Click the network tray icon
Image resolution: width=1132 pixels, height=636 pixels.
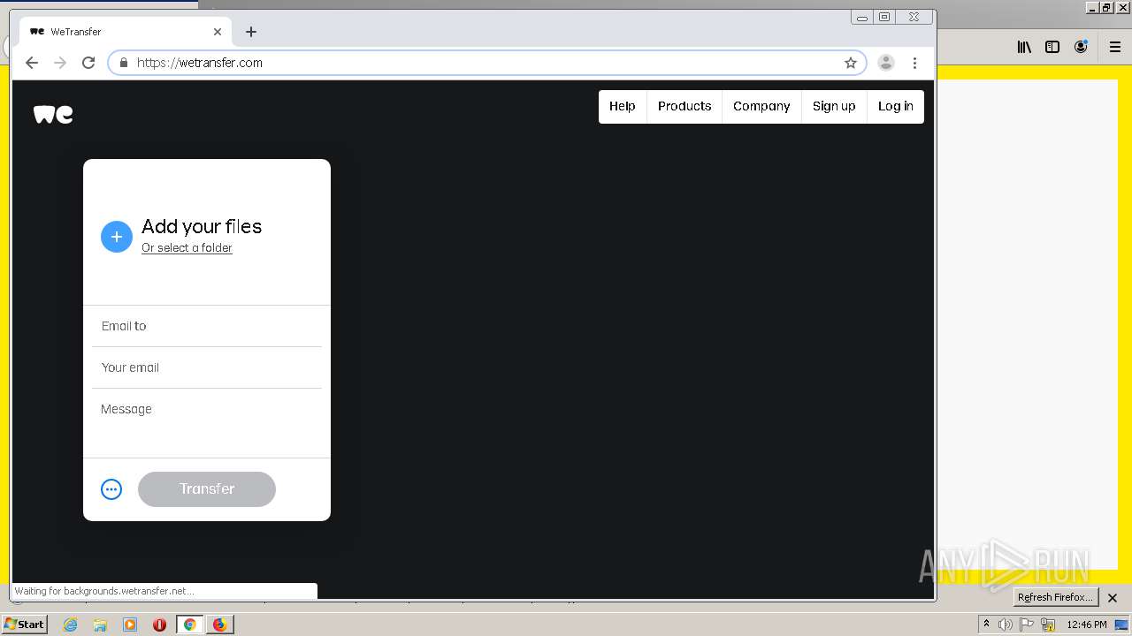[x=1048, y=625]
